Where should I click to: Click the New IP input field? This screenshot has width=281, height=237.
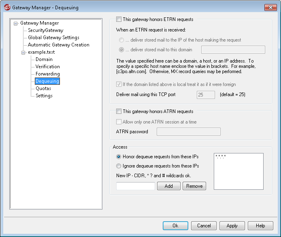click(135, 186)
